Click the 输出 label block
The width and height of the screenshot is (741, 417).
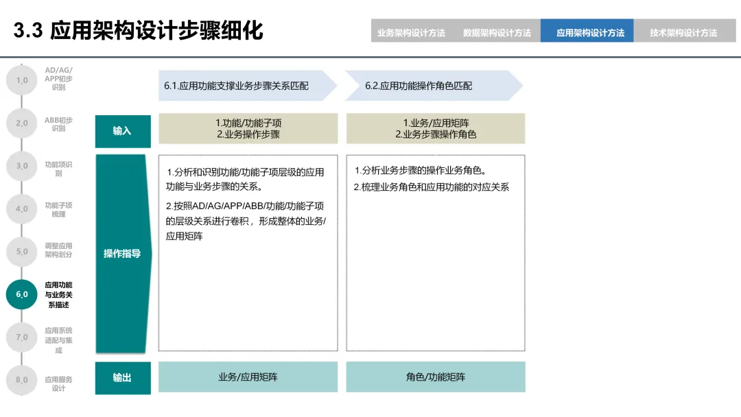click(x=123, y=378)
